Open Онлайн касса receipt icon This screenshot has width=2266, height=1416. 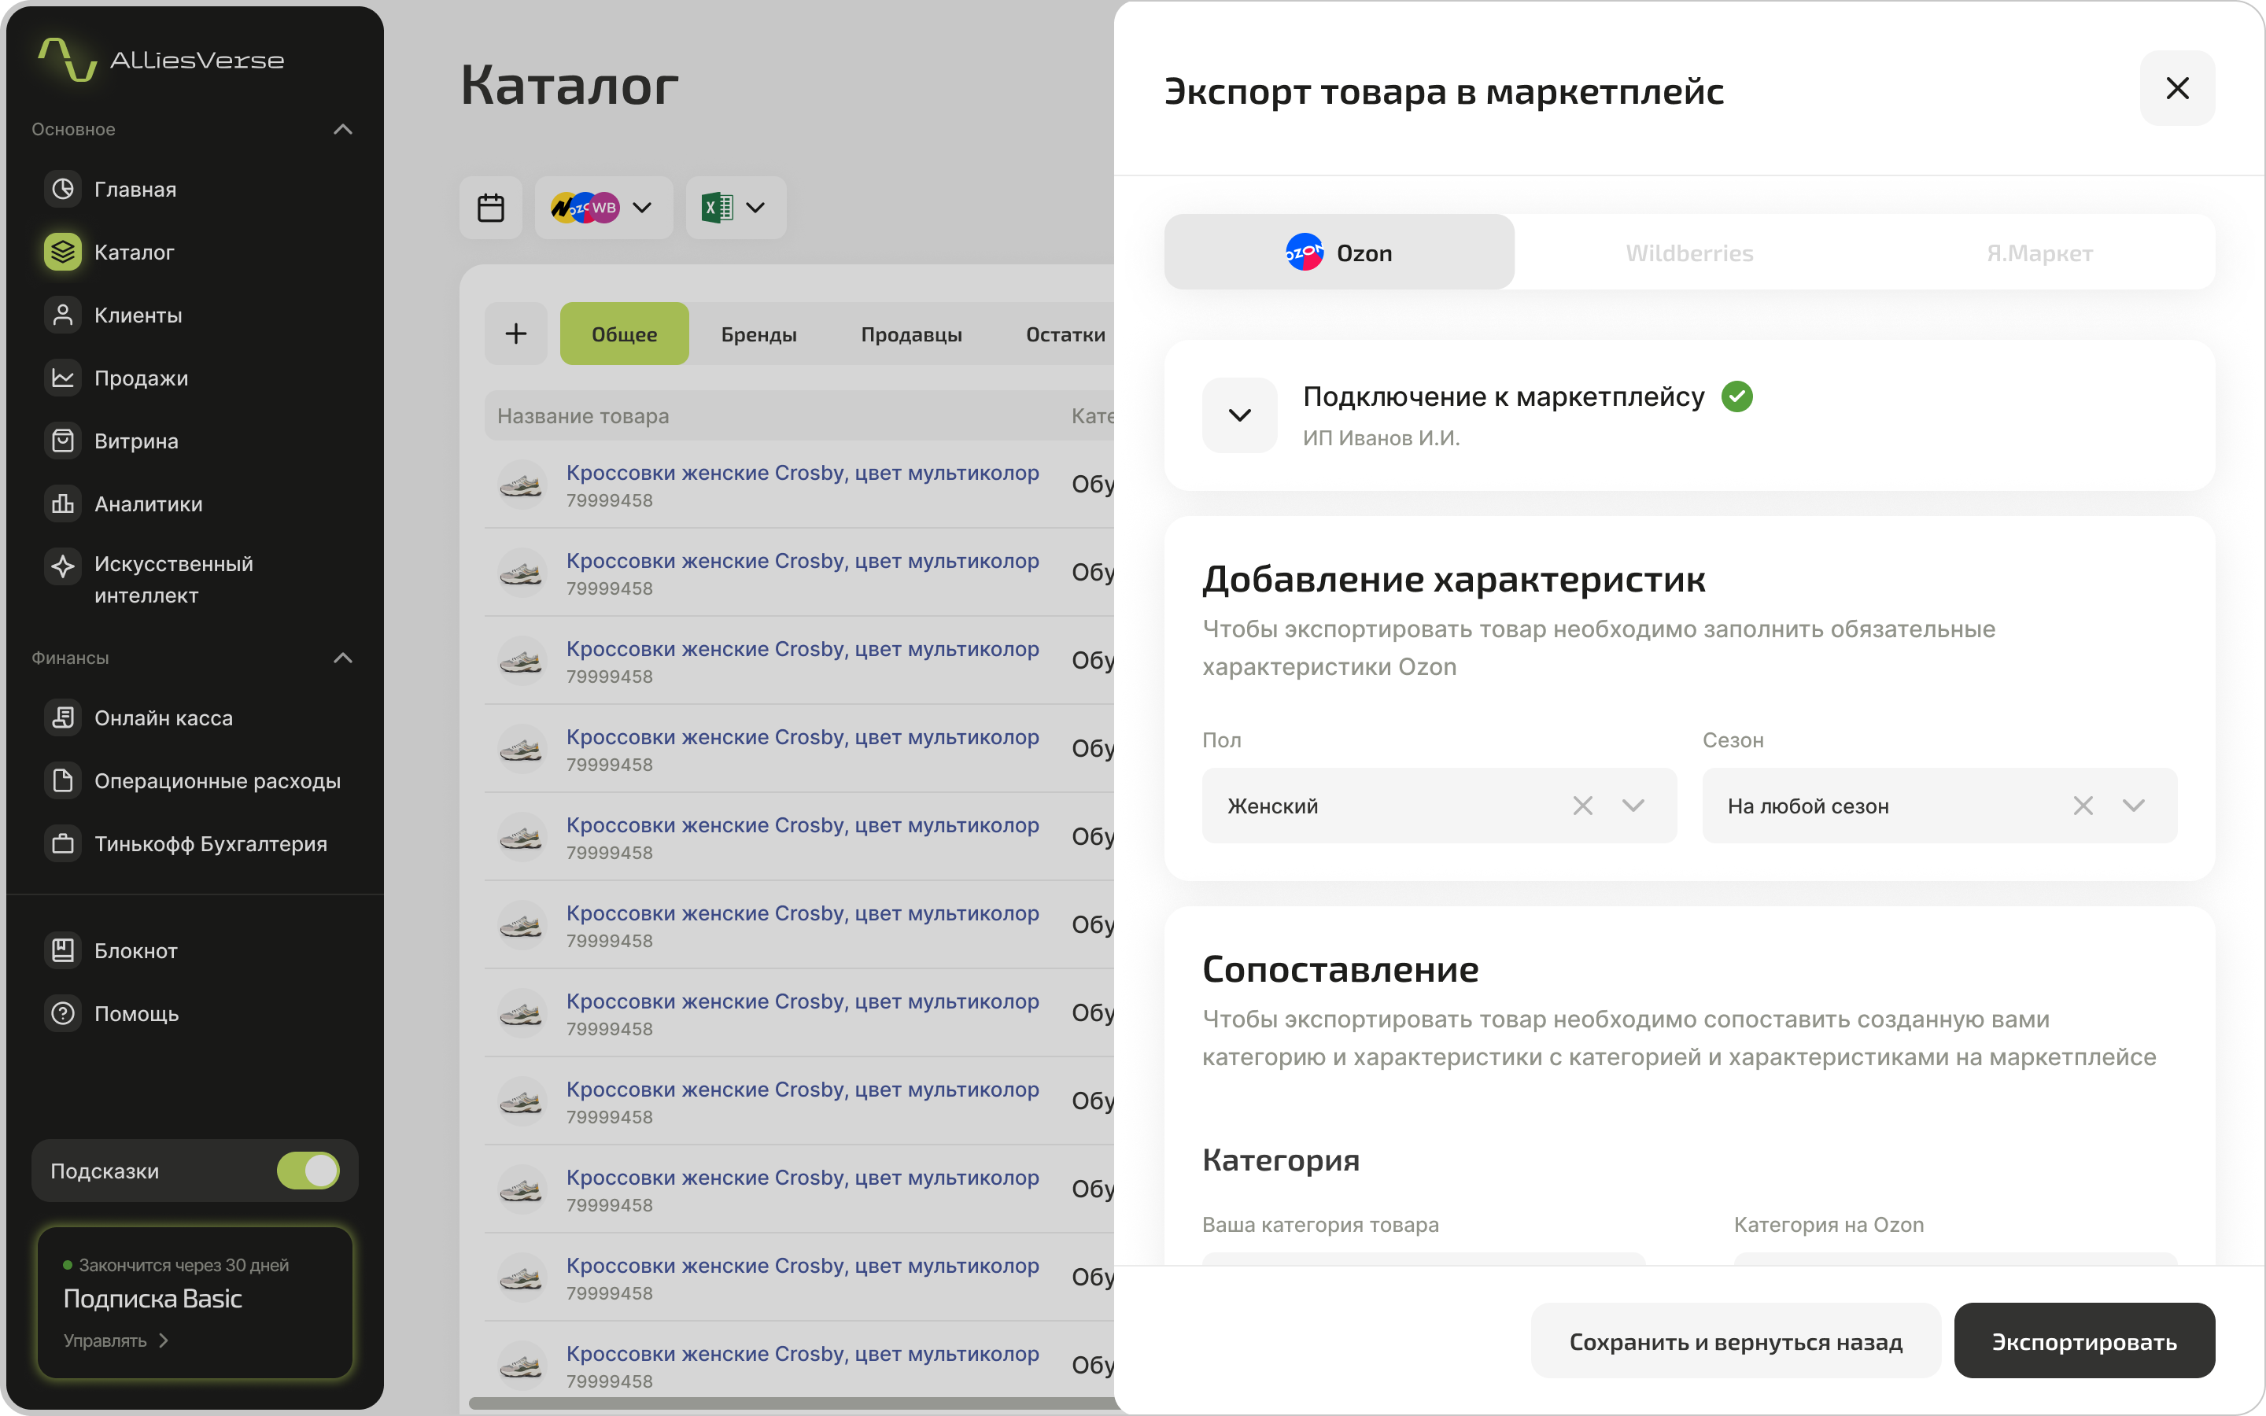click(63, 717)
